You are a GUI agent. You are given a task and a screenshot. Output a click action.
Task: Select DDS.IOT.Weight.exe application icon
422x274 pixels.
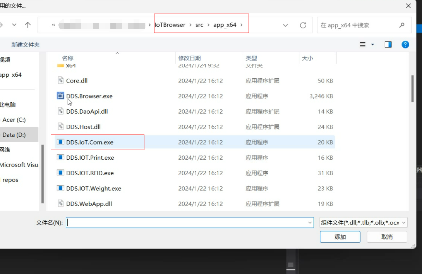tap(60, 188)
